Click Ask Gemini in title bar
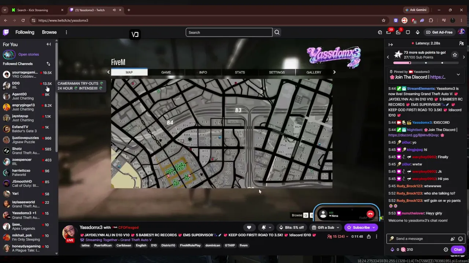 pos(416,10)
